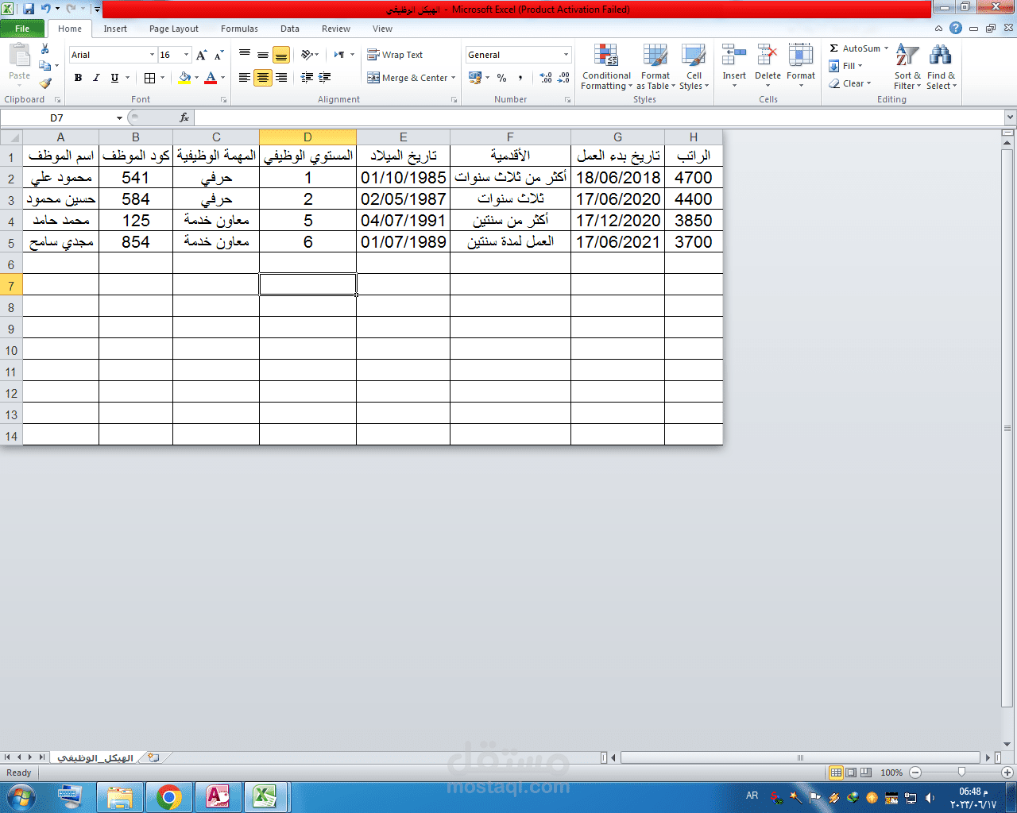Open the File tab
Viewport: 1017px width, 813px height.
(x=22, y=29)
